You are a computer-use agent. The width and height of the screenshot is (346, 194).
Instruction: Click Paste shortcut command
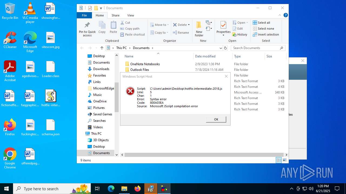pyautogui.click(x=132, y=34)
